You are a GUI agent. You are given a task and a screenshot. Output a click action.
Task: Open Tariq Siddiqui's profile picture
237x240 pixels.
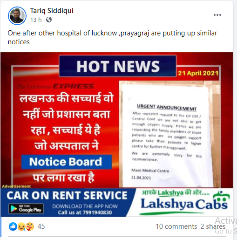click(x=17, y=16)
